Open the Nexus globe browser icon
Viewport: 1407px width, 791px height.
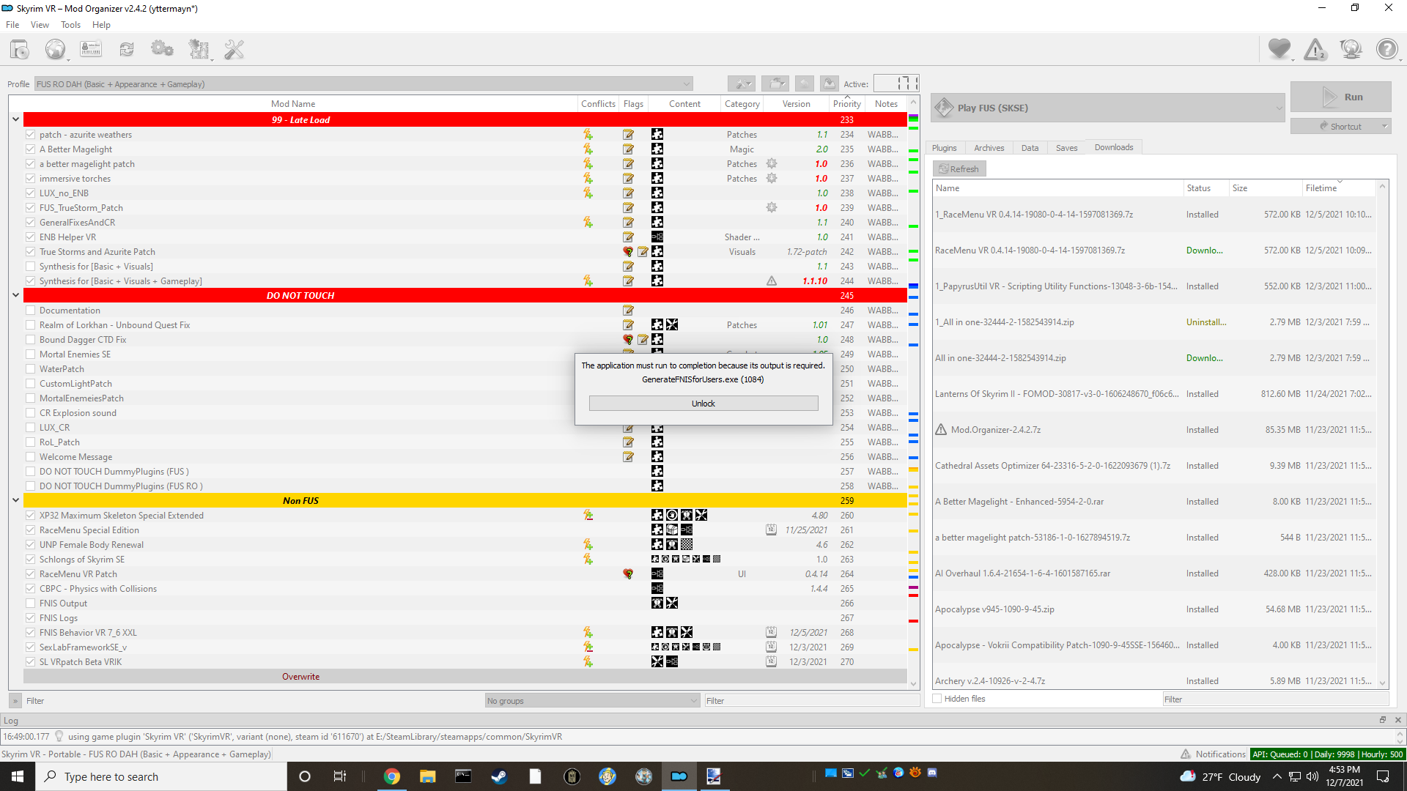(55, 50)
